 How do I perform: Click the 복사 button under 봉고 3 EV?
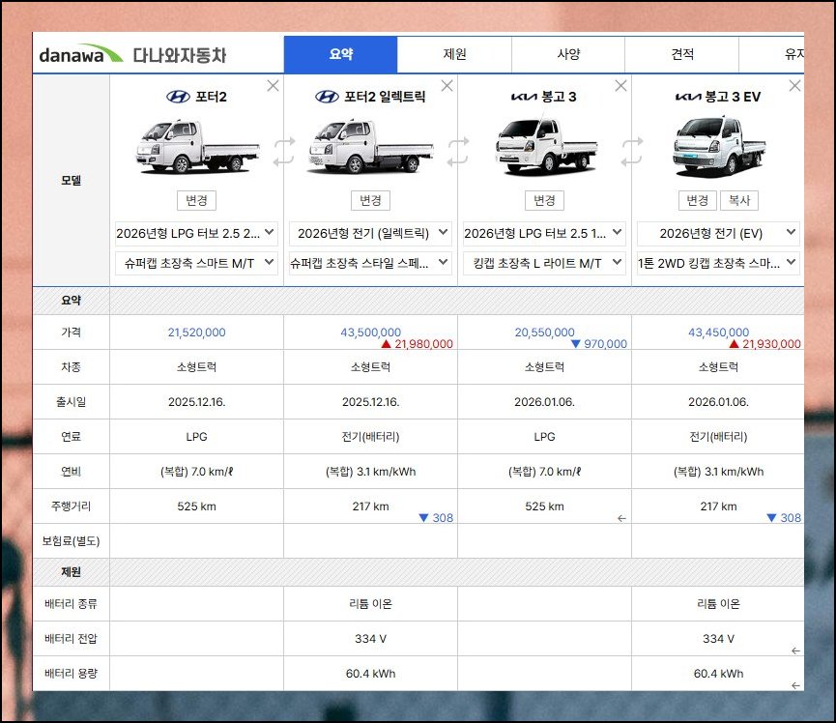pos(739,200)
